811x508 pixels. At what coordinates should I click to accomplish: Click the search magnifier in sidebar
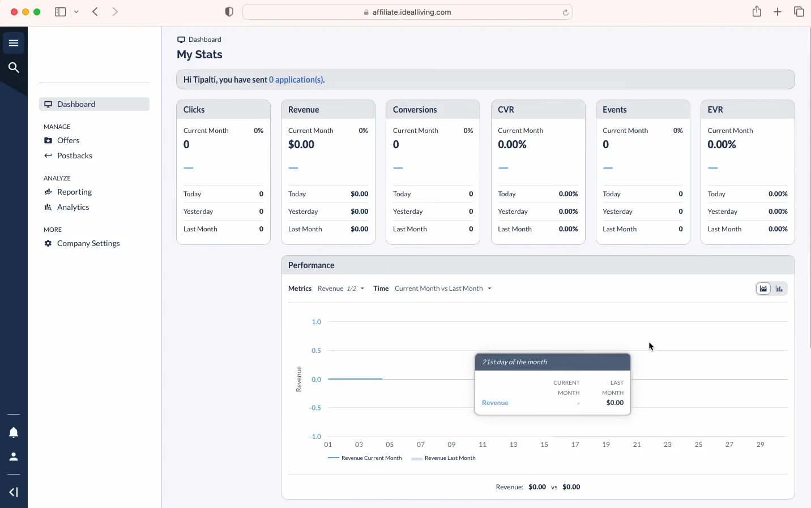tap(14, 68)
